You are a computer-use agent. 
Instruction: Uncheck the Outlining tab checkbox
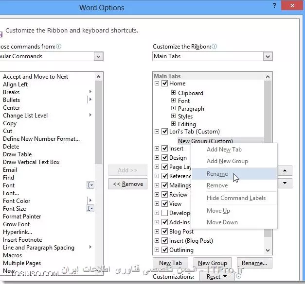click(x=164, y=250)
